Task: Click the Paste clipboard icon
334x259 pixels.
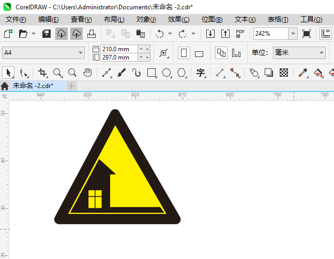Action: pos(141,34)
